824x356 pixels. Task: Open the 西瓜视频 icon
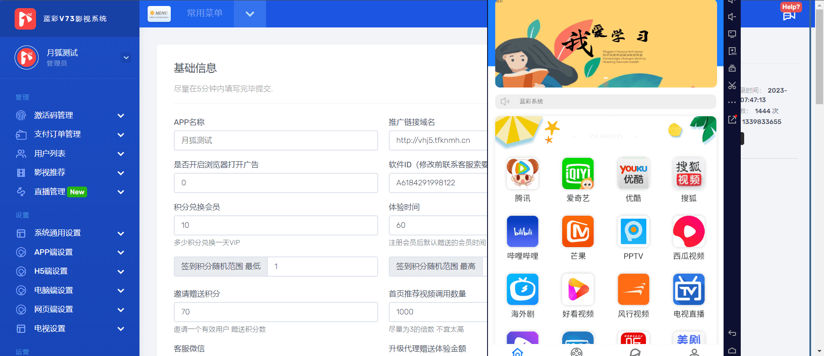point(688,232)
